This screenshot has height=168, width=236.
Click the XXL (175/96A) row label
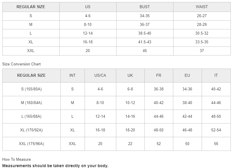pos(31,144)
